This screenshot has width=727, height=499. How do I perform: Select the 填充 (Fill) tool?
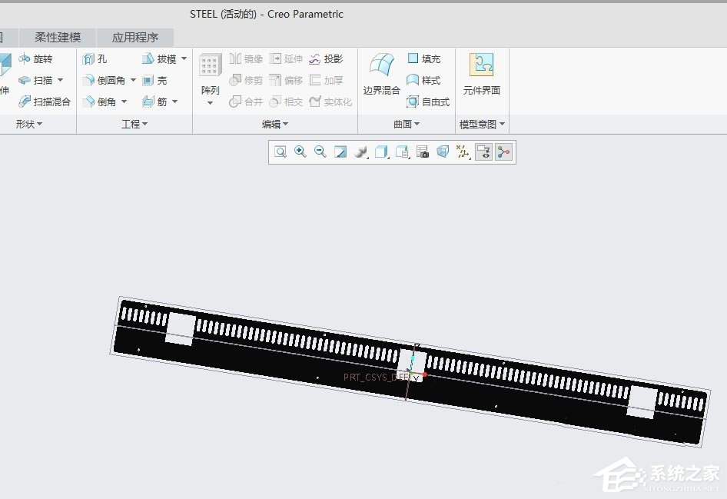(426, 58)
